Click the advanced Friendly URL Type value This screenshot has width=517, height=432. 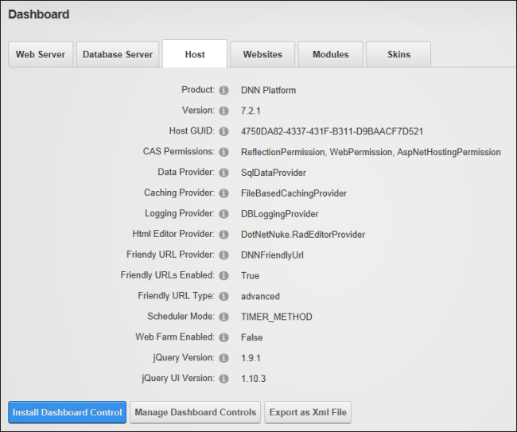tap(260, 296)
